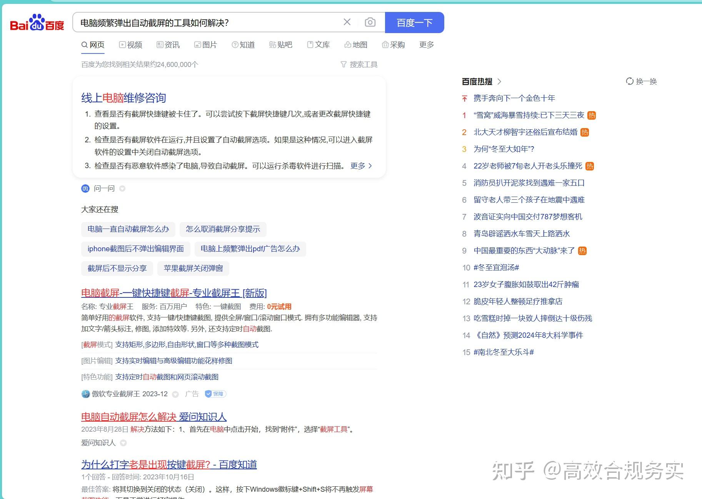Viewport: 702px width, 499px height.
Task: Open the 贴吧 tab
Action: [x=281, y=45]
